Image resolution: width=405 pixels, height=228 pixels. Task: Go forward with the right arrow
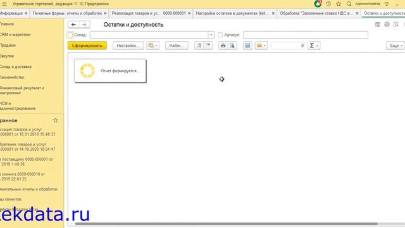click(84, 25)
